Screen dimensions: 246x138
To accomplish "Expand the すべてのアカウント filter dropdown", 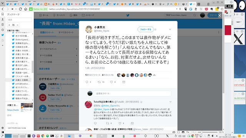I will coord(58,49).
